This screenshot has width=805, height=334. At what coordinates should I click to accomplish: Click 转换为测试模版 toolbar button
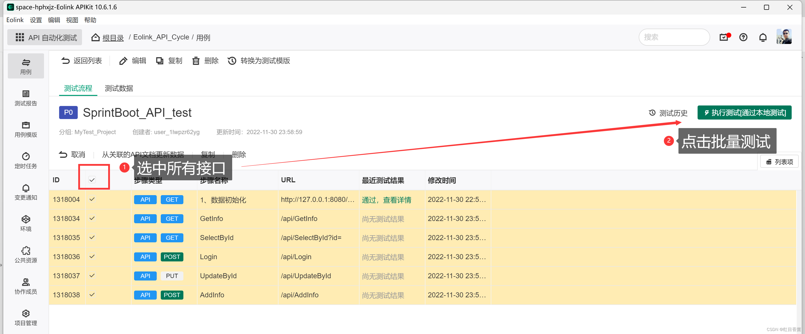click(259, 61)
